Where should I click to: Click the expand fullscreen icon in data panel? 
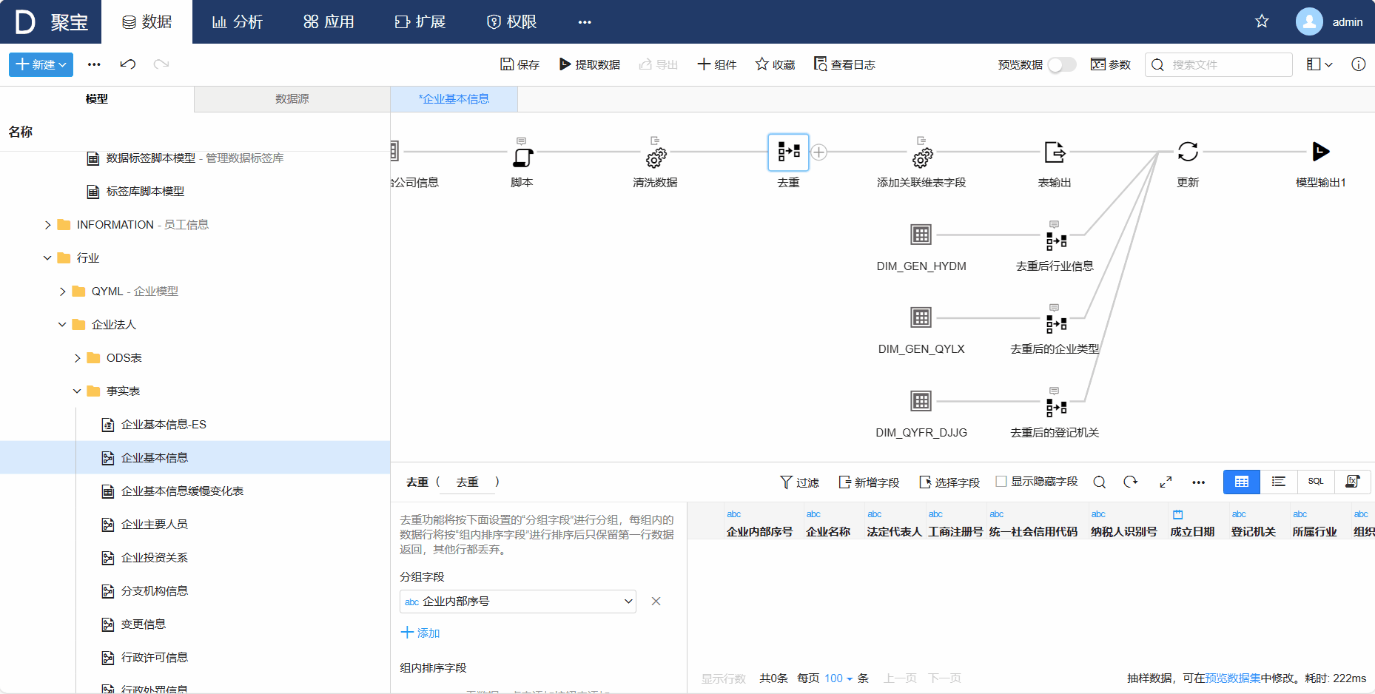(x=1166, y=482)
